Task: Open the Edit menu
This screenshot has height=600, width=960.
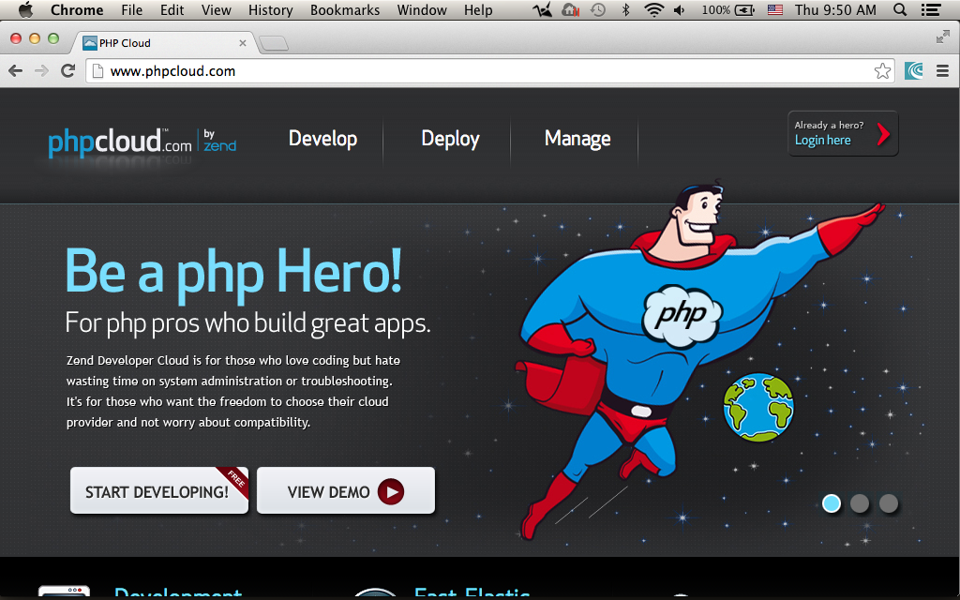Action: (172, 9)
